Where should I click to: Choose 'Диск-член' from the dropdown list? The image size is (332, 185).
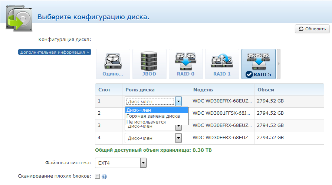click(157, 110)
